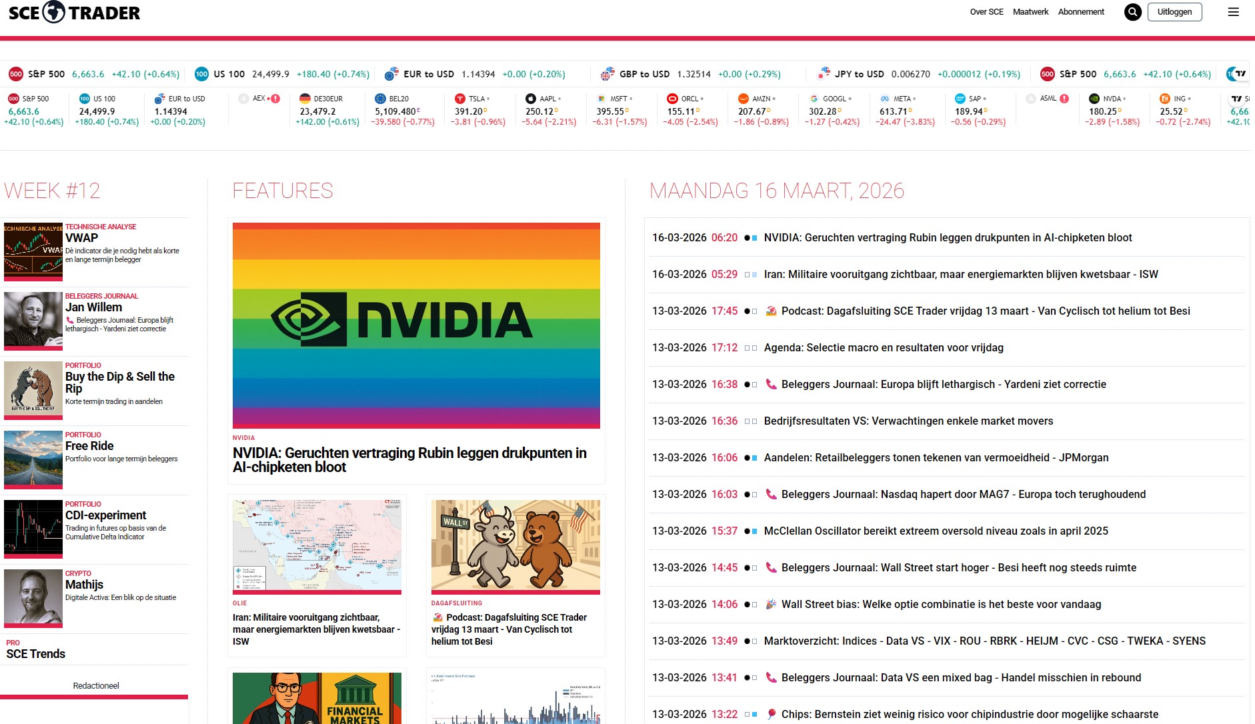Click the Google logo beside GOOGL
This screenshot has width=1255, height=724.
point(814,99)
